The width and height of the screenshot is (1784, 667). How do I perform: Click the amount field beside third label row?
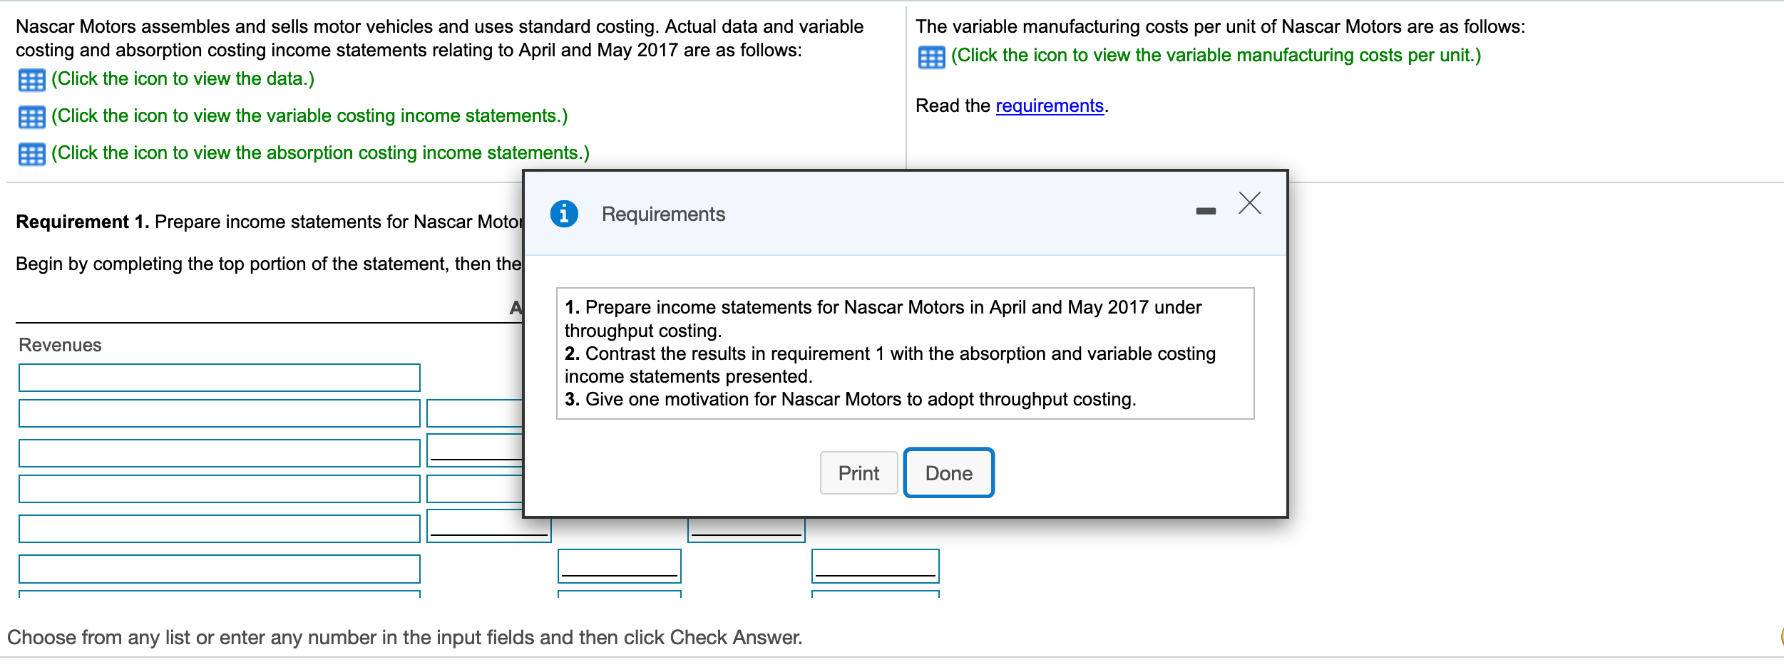(x=475, y=450)
